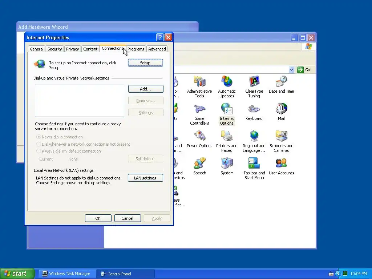Switch to the Content tab

90,49
